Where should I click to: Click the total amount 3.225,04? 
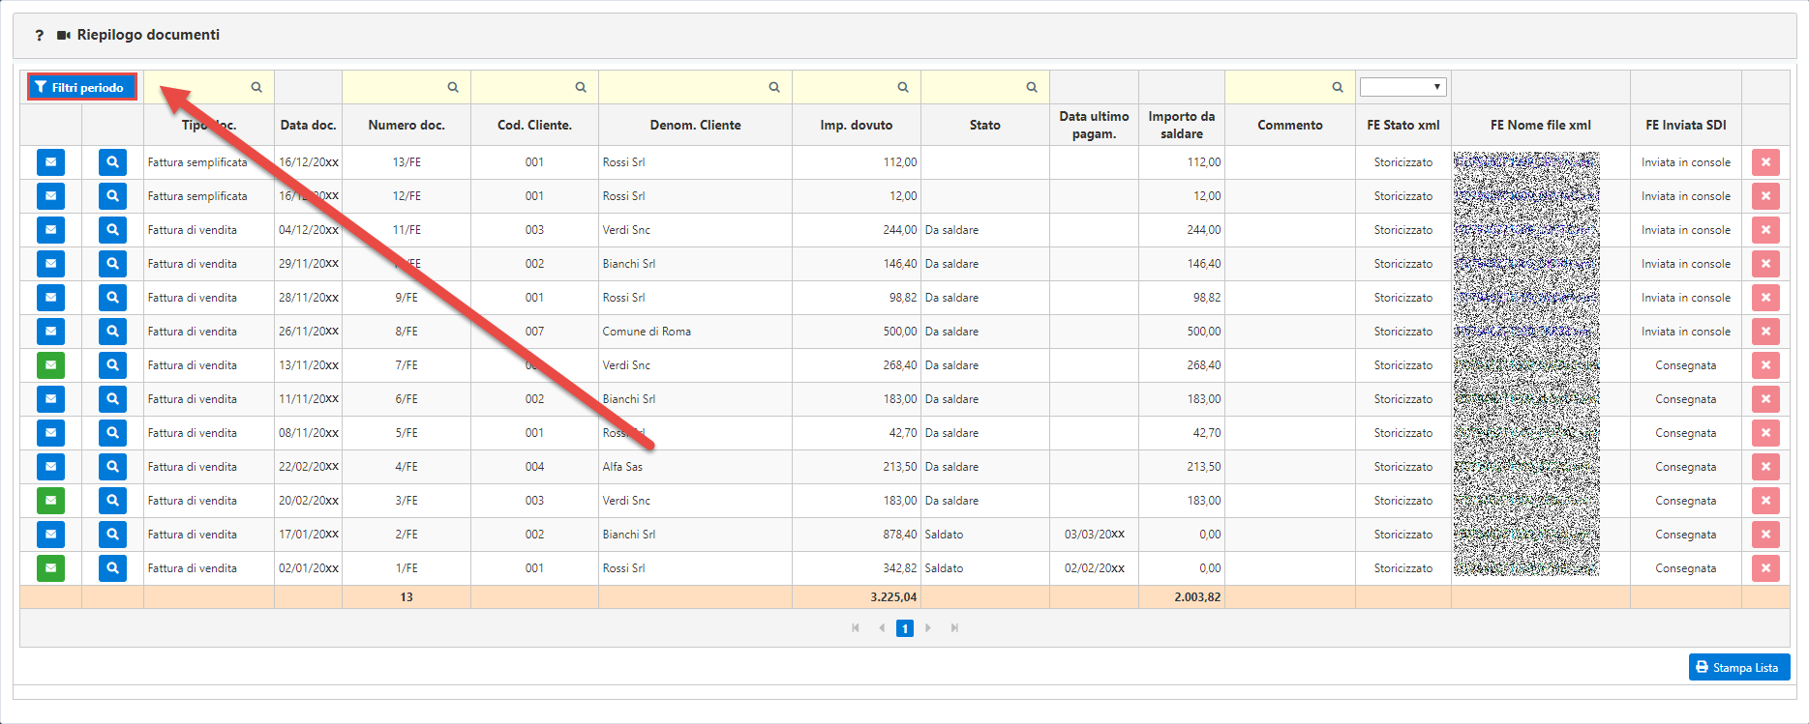893,597
